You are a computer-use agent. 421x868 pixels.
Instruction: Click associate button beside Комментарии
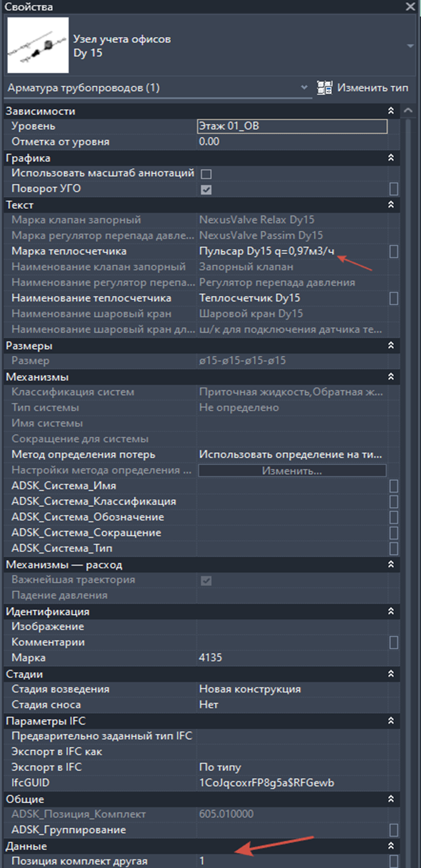[x=393, y=643]
